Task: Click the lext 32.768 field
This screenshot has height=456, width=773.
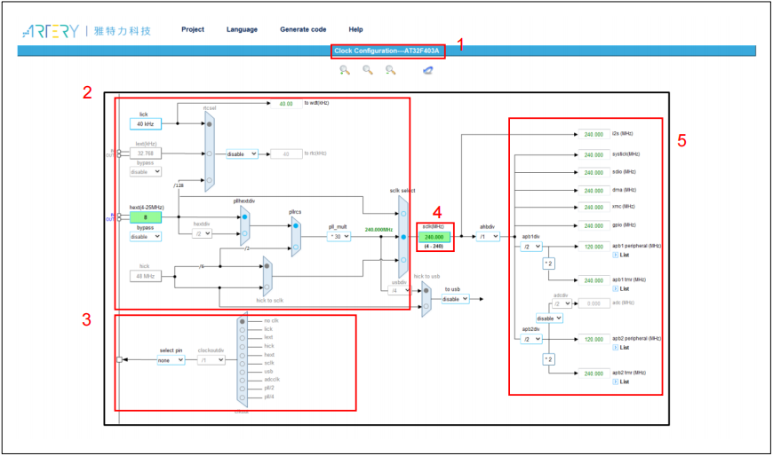Action: [146, 153]
